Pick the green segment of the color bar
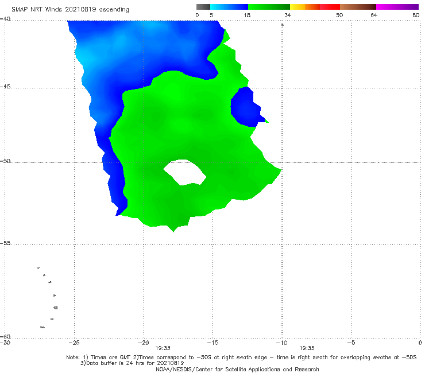Image resolution: width=425 pixels, height=373 pixels. (269, 7)
